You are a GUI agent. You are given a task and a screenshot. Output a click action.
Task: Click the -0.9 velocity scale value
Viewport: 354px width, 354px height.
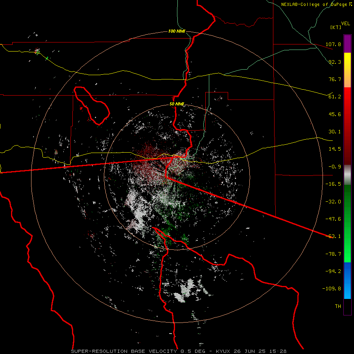[335, 167]
